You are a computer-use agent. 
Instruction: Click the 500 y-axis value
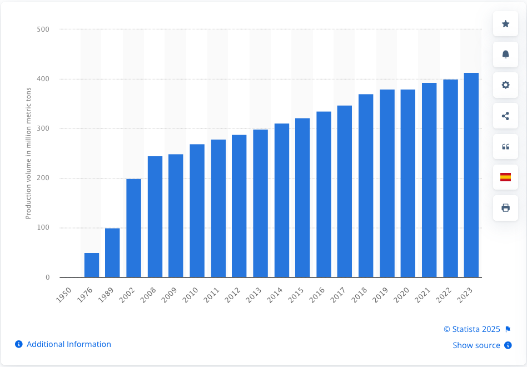[x=43, y=29]
